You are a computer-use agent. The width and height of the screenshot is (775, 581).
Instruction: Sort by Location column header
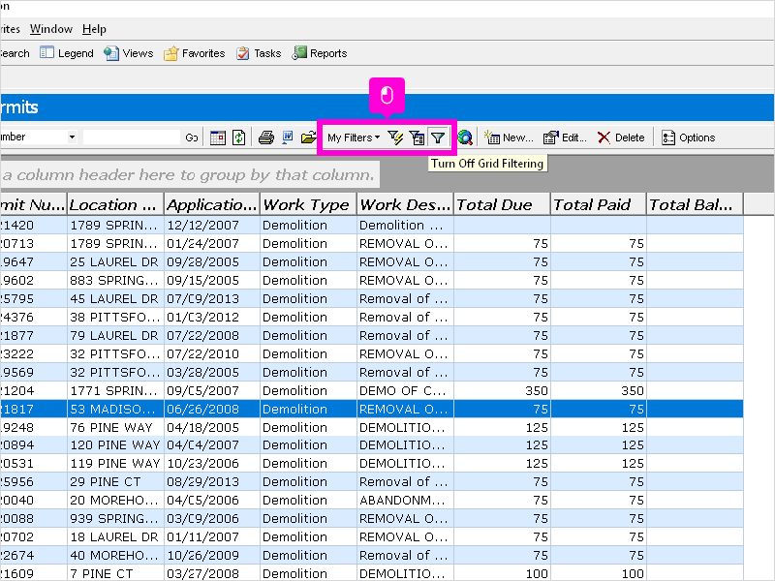115,204
